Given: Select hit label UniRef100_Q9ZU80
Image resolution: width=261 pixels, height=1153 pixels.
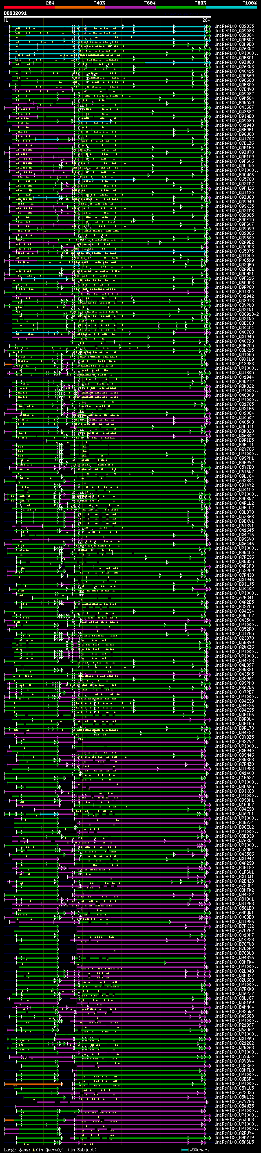Looking at the screenshot, I should 234,62.
